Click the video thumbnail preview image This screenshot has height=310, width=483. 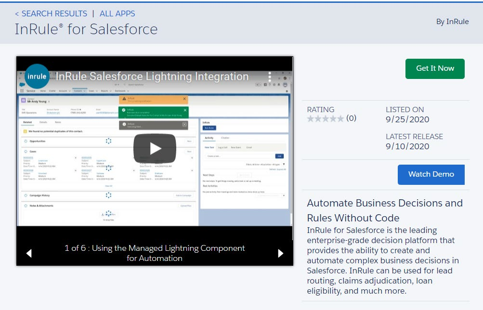click(x=155, y=148)
